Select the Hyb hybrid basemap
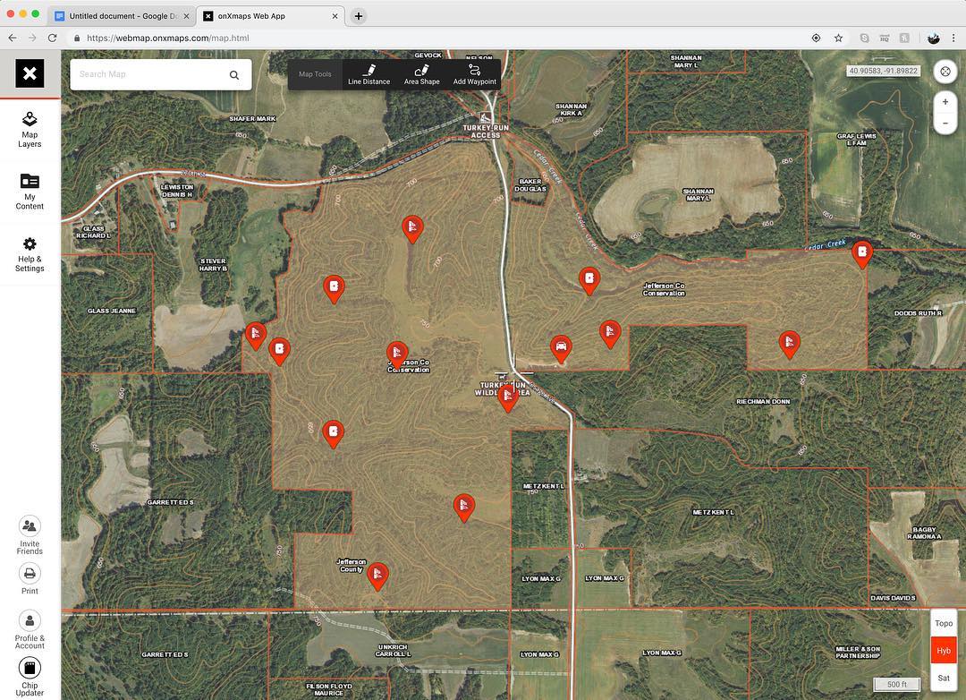 click(944, 651)
